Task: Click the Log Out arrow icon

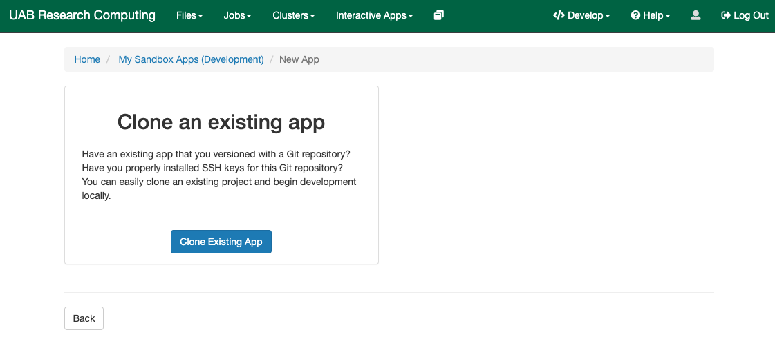Action: coord(725,15)
